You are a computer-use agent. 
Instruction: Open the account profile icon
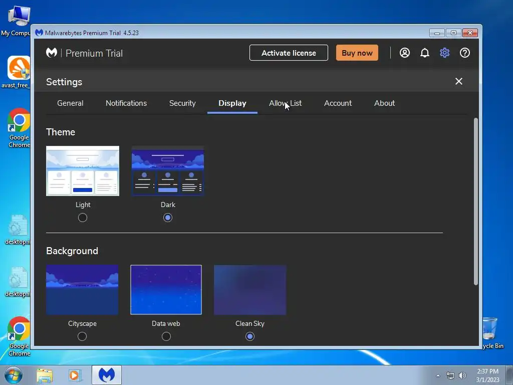pyautogui.click(x=405, y=53)
